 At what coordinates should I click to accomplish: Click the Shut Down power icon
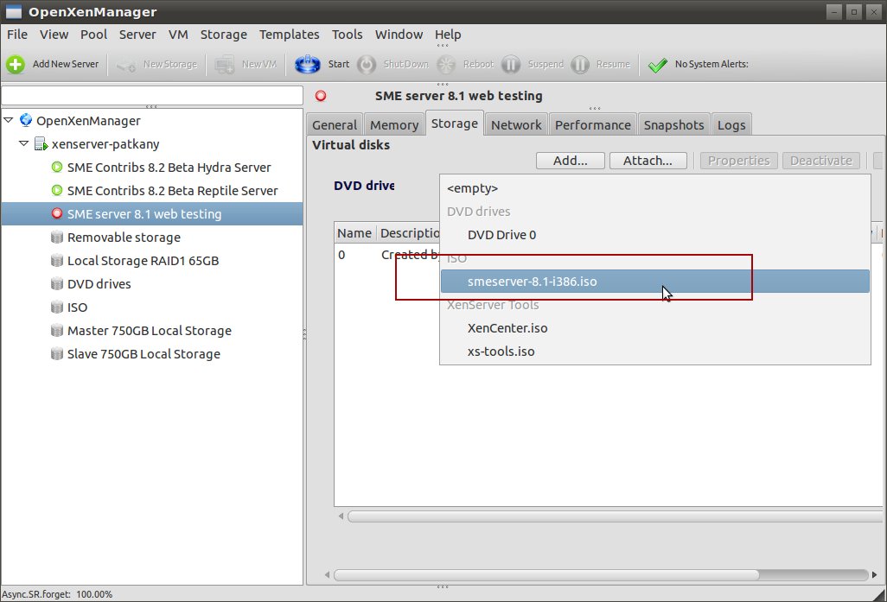(367, 65)
